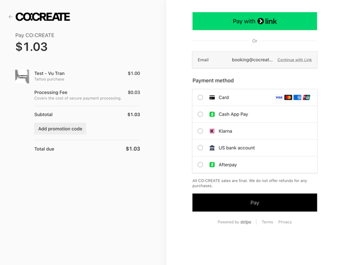Click the Visa card icon
Screen dimensions: 356x265
point(279,97)
